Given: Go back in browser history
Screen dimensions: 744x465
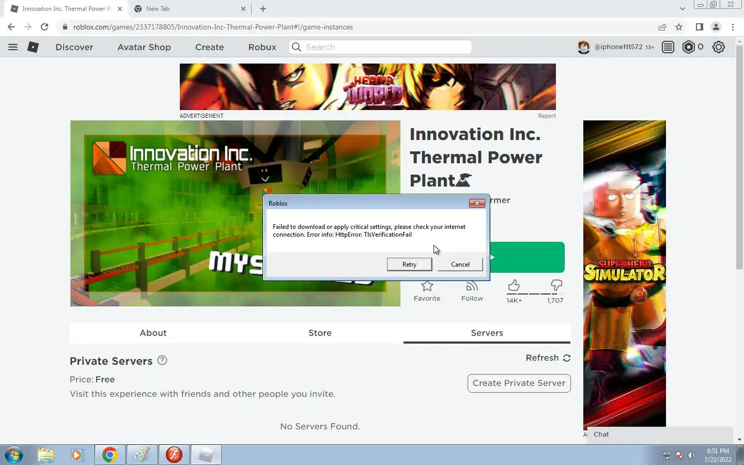Looking at the screenshot, I should coord(11,27).
